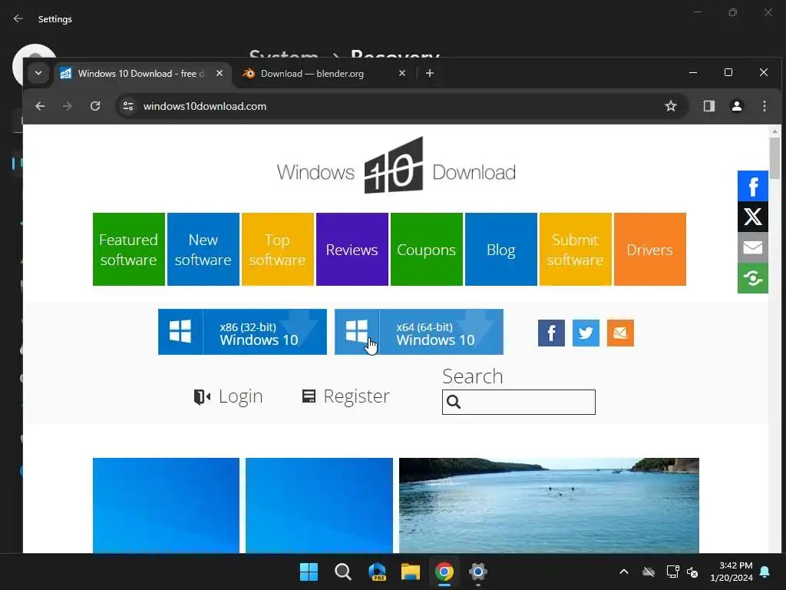Go back in Chrome browser
786x590 pixels.
(x=40, y=106)
